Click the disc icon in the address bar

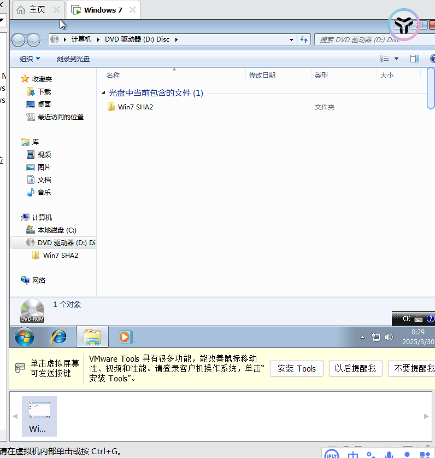coord(55,39)
